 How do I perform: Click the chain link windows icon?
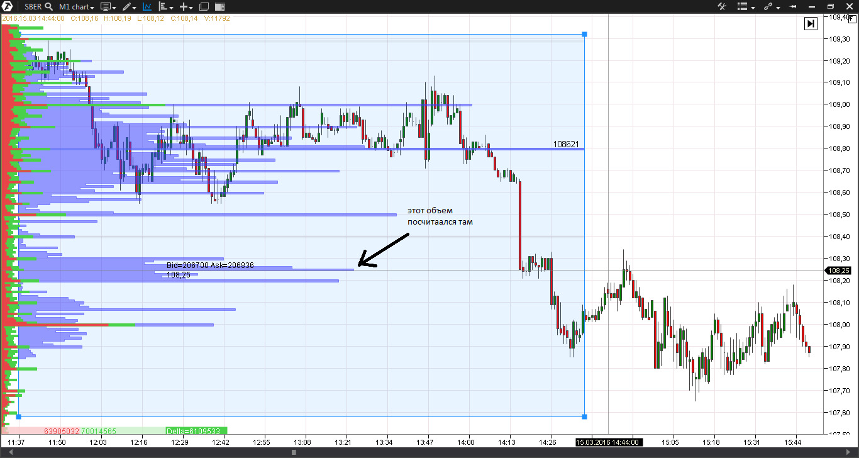768,6
